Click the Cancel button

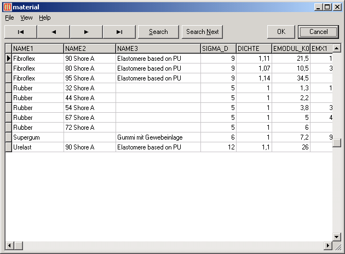point(318,32)
